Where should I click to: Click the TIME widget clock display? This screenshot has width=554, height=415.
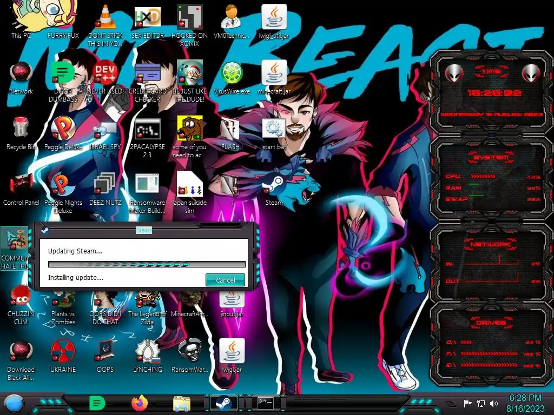click(x=494, y=93)
